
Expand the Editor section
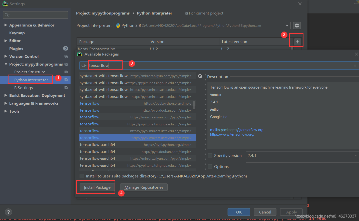coord(6,41)
